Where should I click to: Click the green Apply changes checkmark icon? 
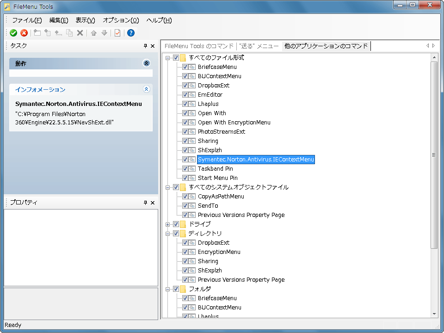coord(13,33)
